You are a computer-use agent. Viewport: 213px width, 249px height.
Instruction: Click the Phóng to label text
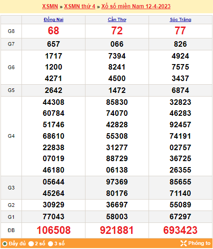(x=199, y=244)
